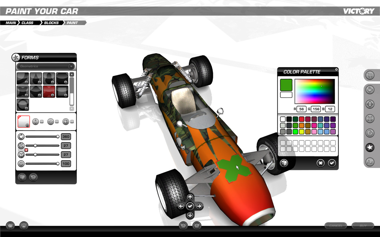Click the CANCEL button
This screenshot has width=380, height=237.
click(x=335, y=226)
